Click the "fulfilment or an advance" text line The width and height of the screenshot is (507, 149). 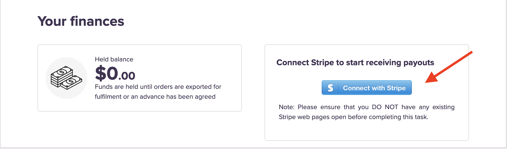tap(155, 97)
